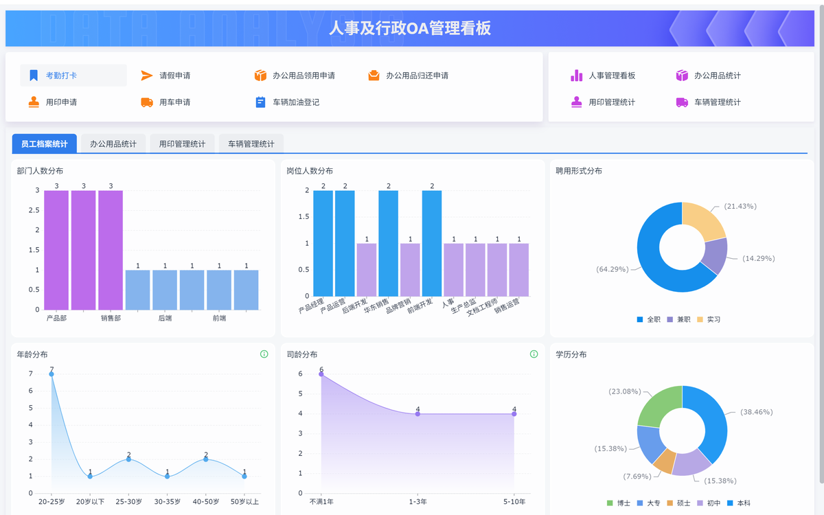Click the 用印管理统计 stamp icon
This screenshot has height=515, width=824.
[x=577, y=102]
